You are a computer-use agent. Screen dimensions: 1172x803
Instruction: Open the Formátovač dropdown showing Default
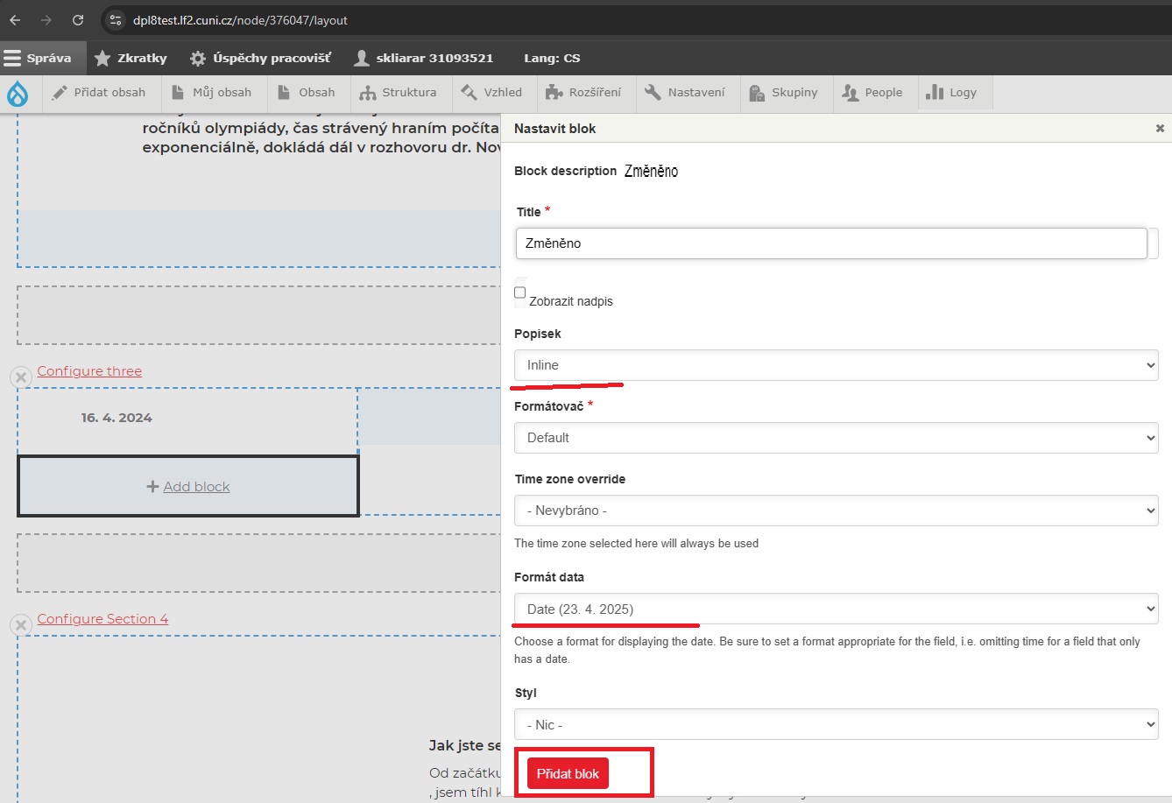(837, 438)
